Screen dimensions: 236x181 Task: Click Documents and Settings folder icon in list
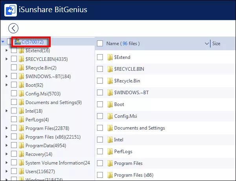coord(110,128)
